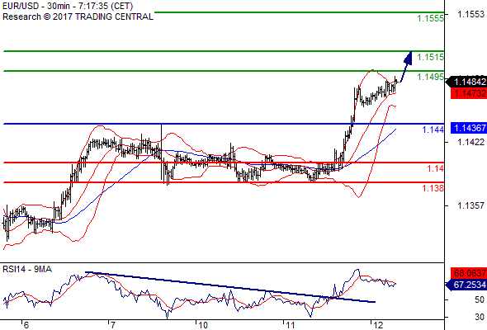Click the red 1.14 support label

pos(436,168)
